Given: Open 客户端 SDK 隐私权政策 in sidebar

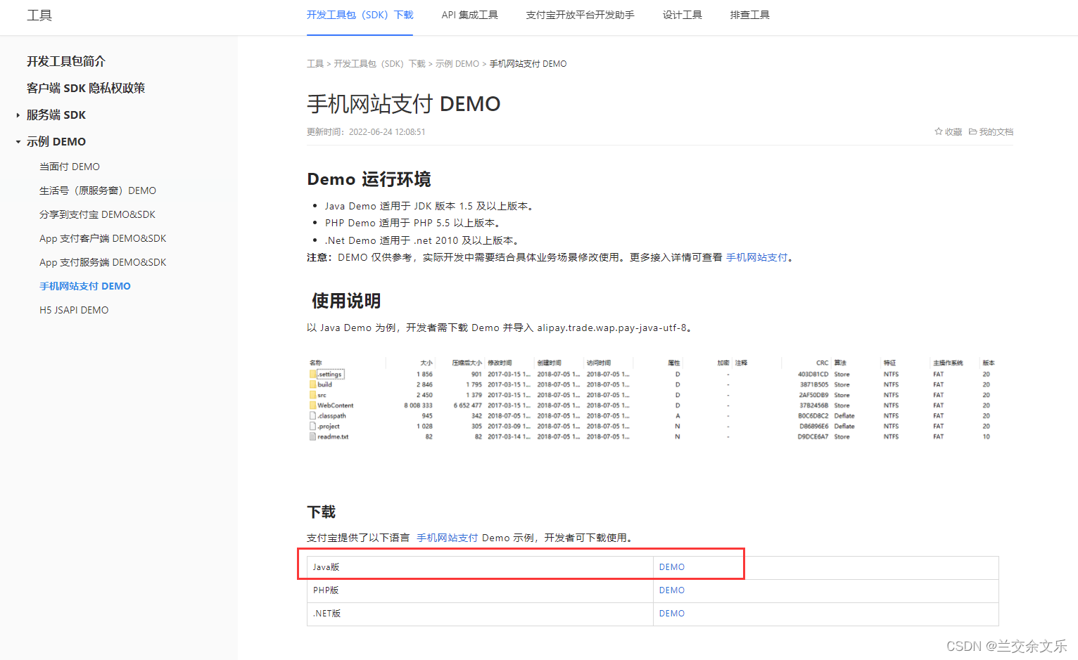Looking at the screenshot, I should point(86,88).
